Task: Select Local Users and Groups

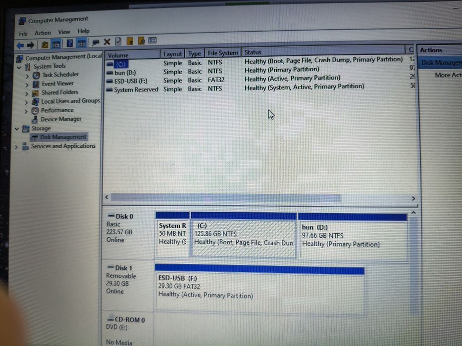Action: click(x=71, y=101)
